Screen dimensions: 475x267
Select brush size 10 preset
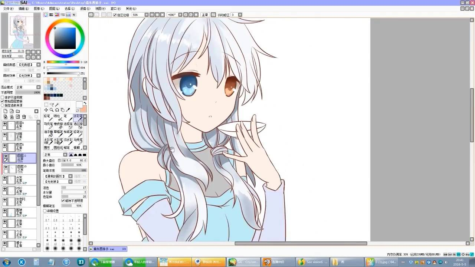point(47,241)
